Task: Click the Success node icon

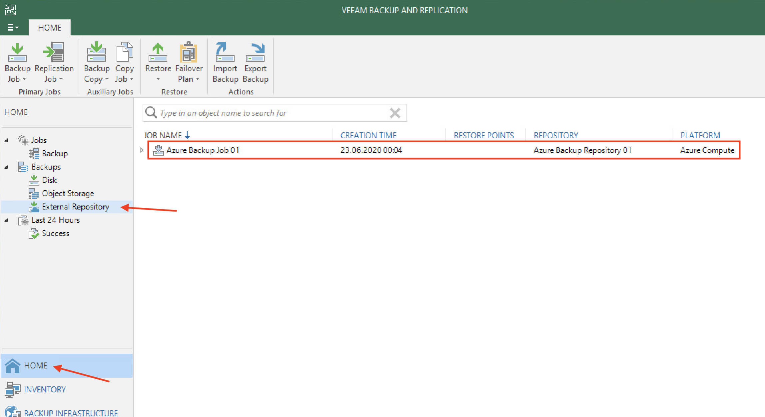Action: 34,233
